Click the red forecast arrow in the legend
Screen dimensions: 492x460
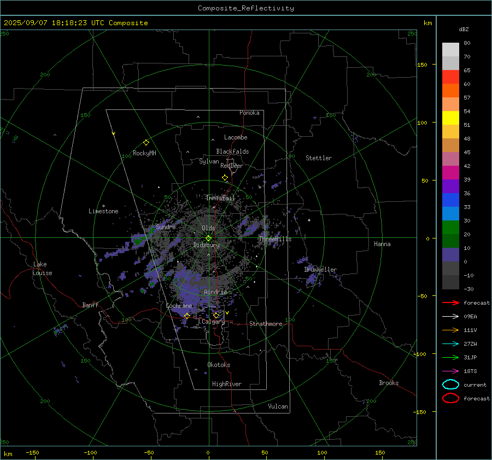pos(450,302)
